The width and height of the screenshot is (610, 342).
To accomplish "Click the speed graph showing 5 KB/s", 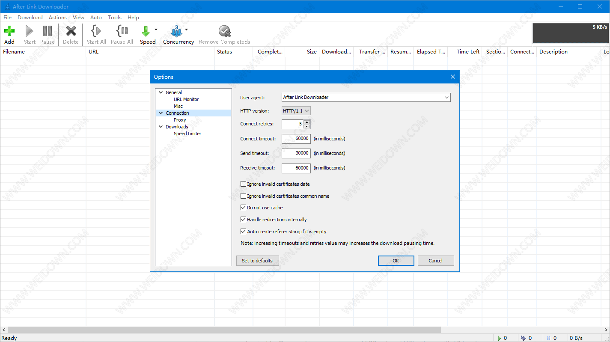I will pos(571,33).
